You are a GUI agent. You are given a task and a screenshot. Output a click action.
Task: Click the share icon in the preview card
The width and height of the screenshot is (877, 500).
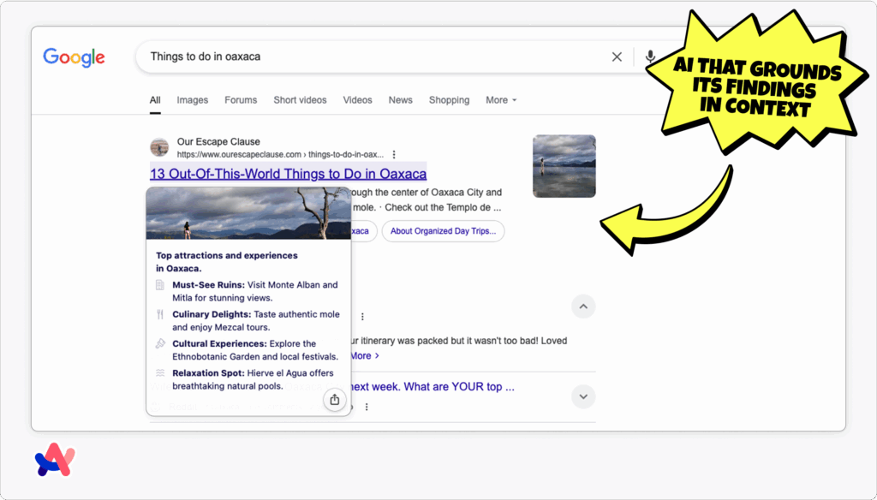tap(335, 399)
